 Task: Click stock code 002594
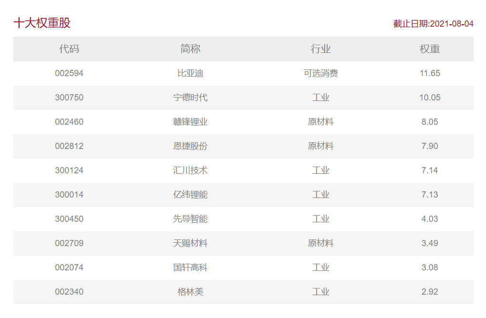[69, 73]
